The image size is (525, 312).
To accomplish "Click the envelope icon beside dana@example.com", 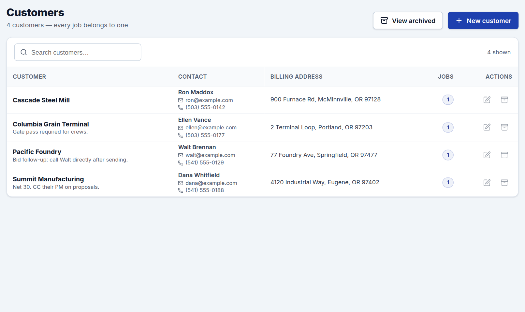I will coord(181,183).
